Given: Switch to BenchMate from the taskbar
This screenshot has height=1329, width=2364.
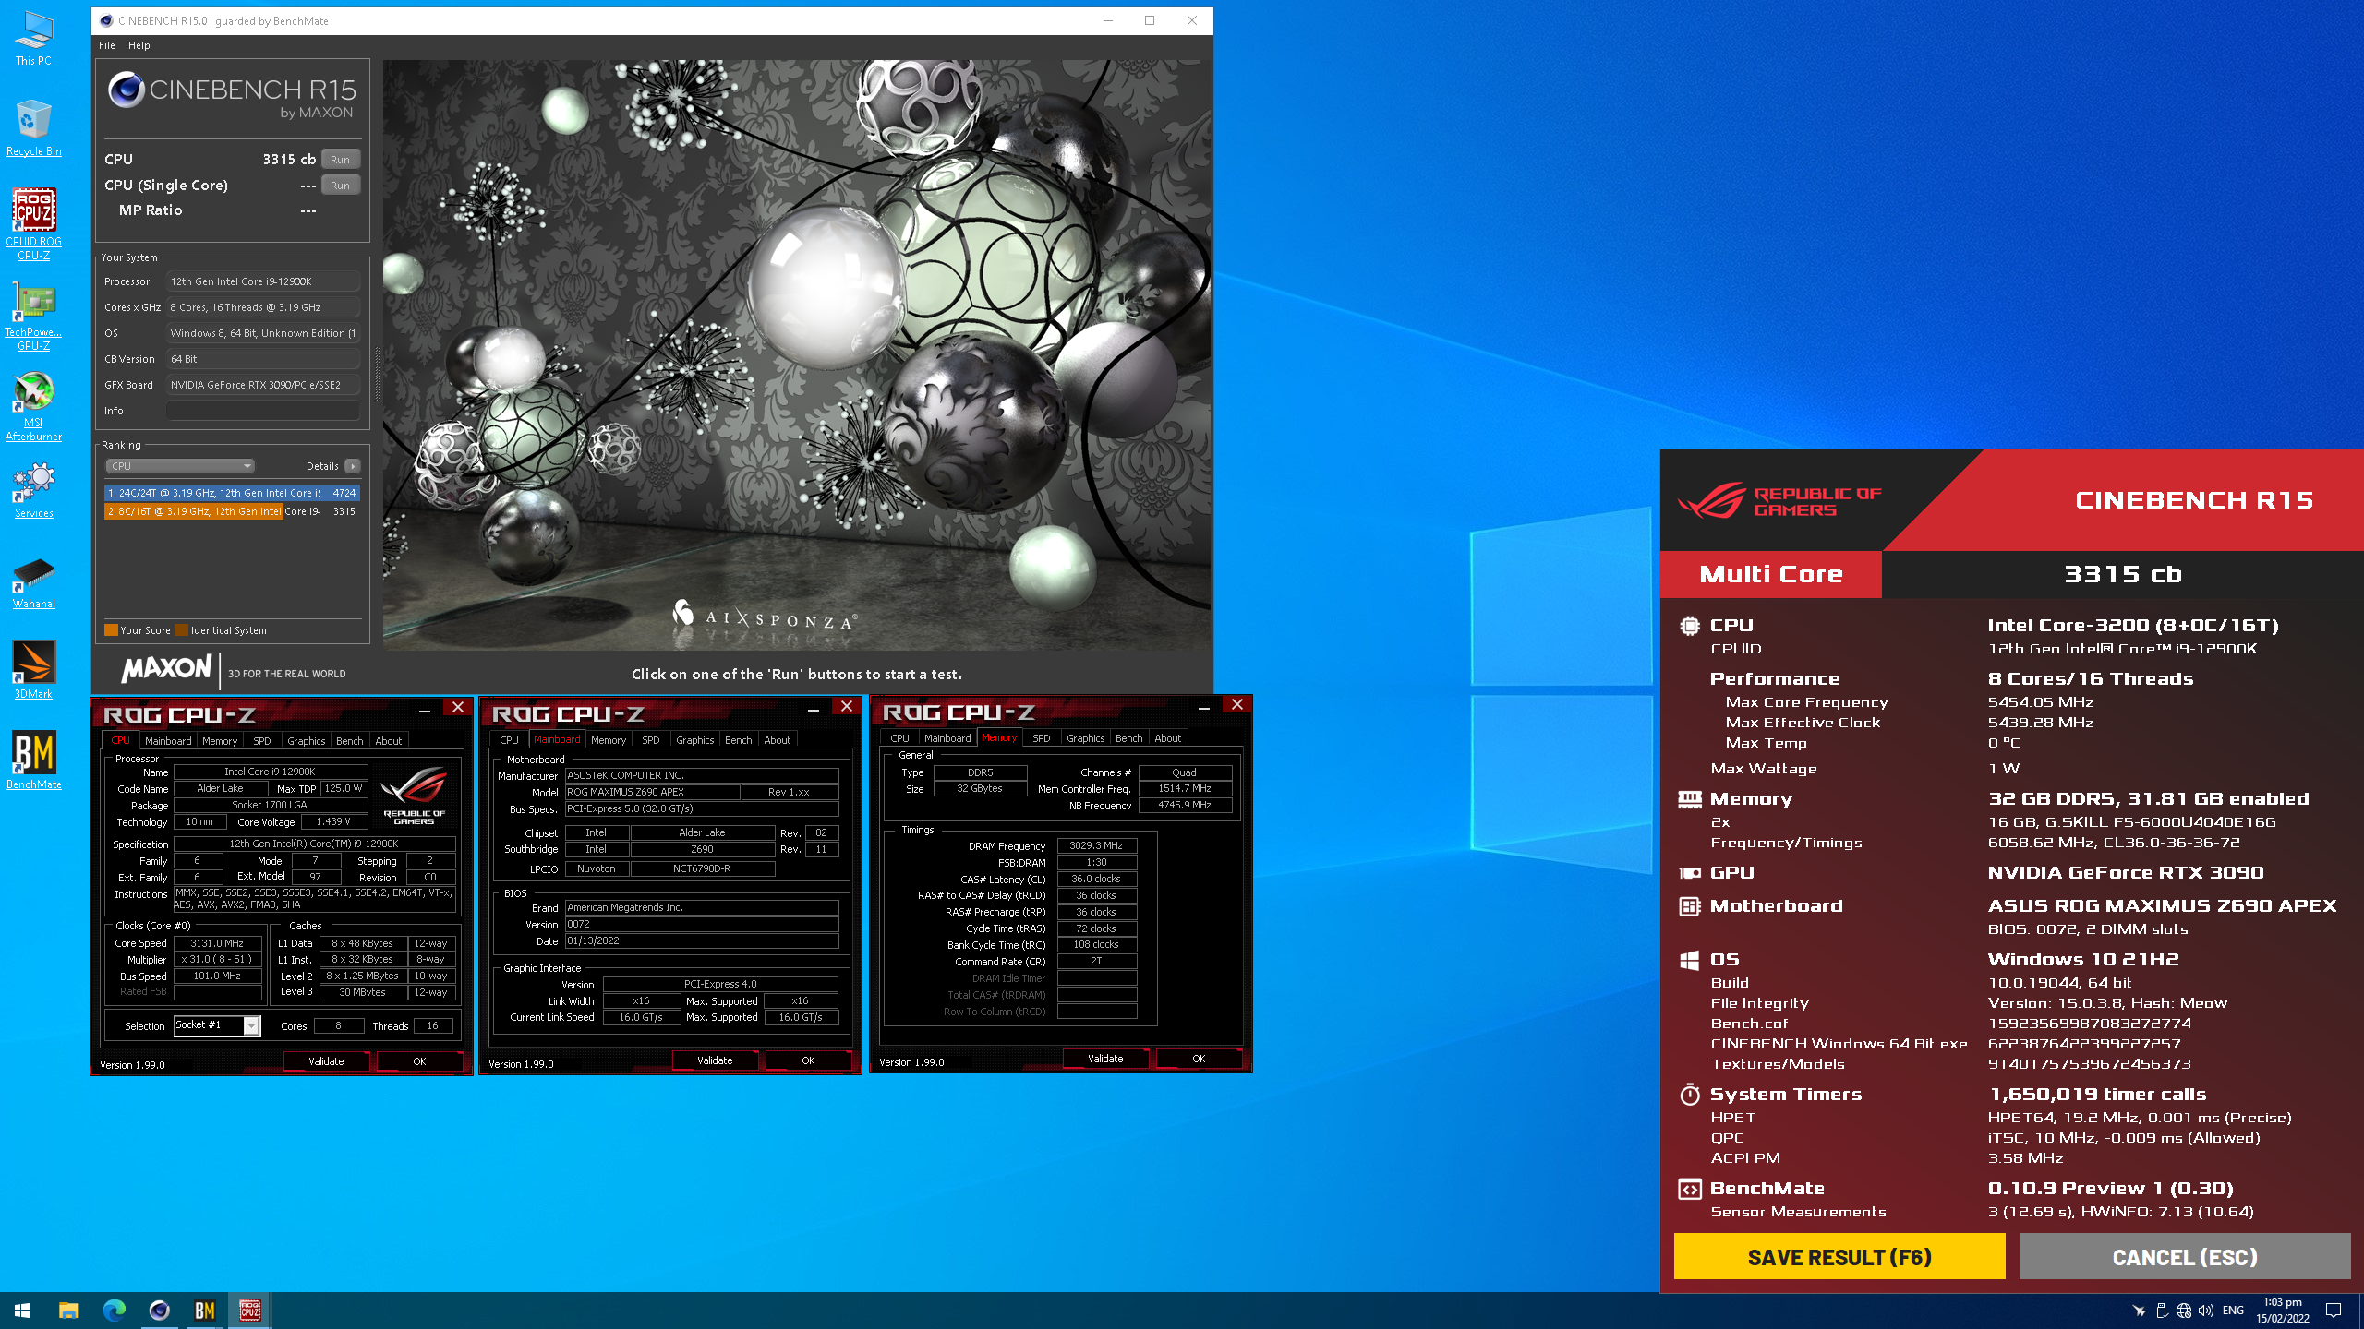Looking at the screenshot, I should pyautogui.click(x=204, y=1311).
